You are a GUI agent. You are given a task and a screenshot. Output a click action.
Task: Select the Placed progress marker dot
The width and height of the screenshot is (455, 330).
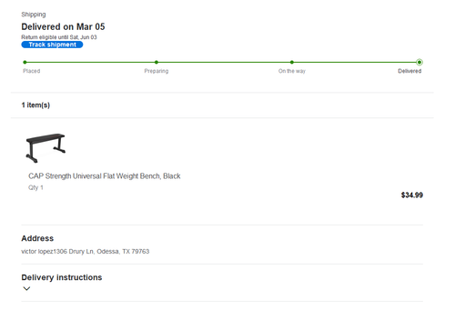tap(25, 62)
